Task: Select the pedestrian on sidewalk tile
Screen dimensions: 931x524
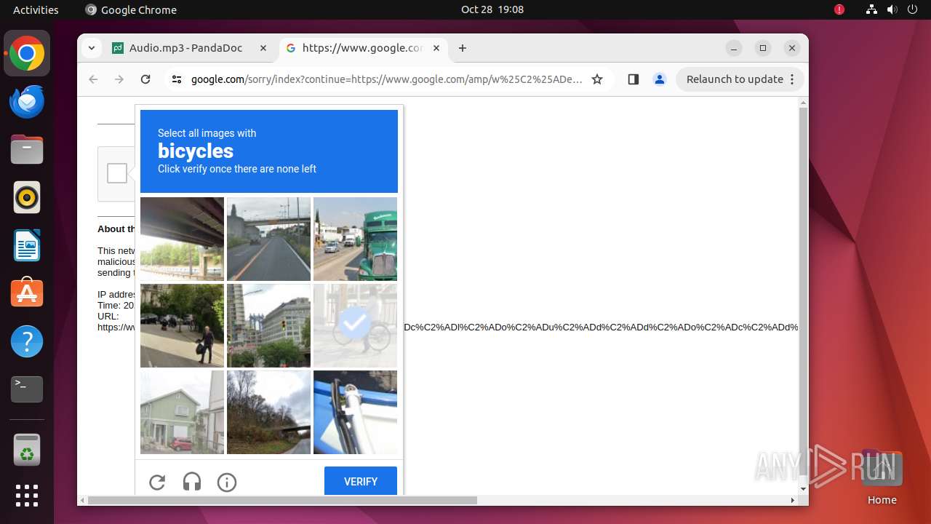Action: point(182,325)
